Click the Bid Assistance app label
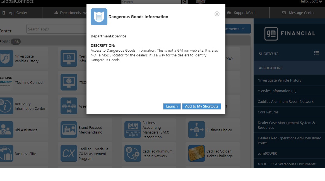Viewport: 325px width, 181px height. pos(26,130)
